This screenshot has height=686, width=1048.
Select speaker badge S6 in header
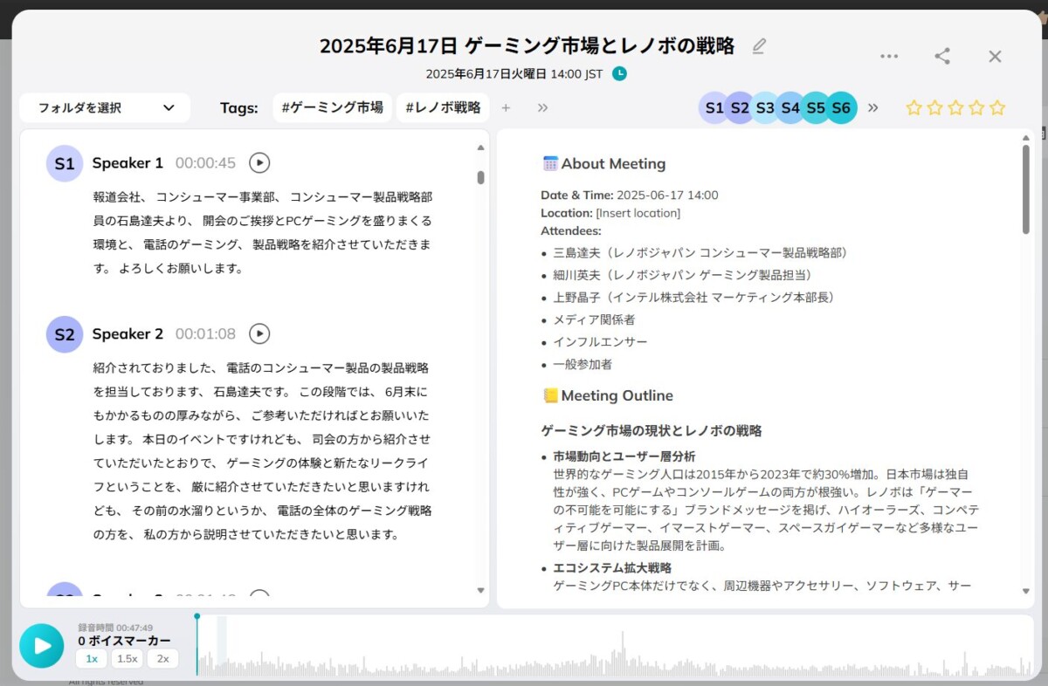pyautogui.click(x=841, y=107)
